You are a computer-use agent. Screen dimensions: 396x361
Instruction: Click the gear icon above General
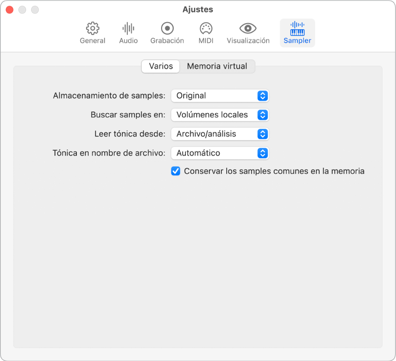click(x=92, y=28)
